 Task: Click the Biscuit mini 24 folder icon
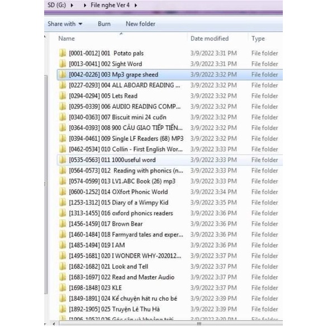pyautogui.click(x=63, y=117)
